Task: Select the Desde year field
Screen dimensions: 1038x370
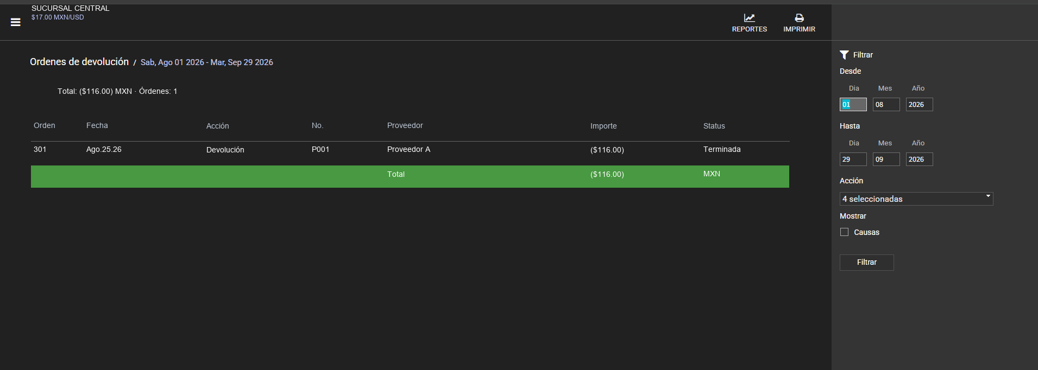Action: (919, 105)
